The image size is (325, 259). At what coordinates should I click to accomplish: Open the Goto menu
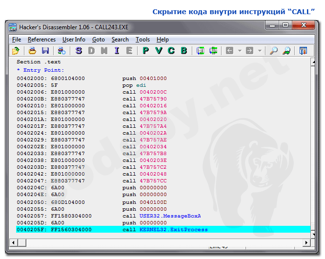[99, 40]
